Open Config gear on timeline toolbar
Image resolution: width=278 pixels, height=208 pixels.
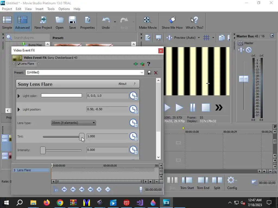point(232,183)
